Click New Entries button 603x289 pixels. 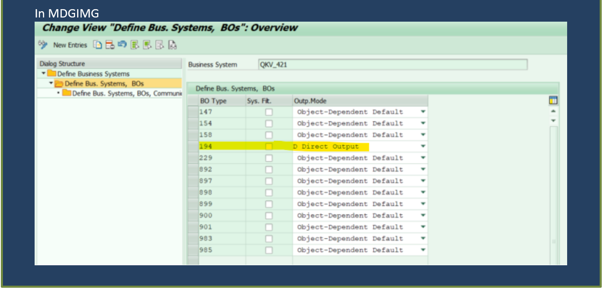(70, 45)
